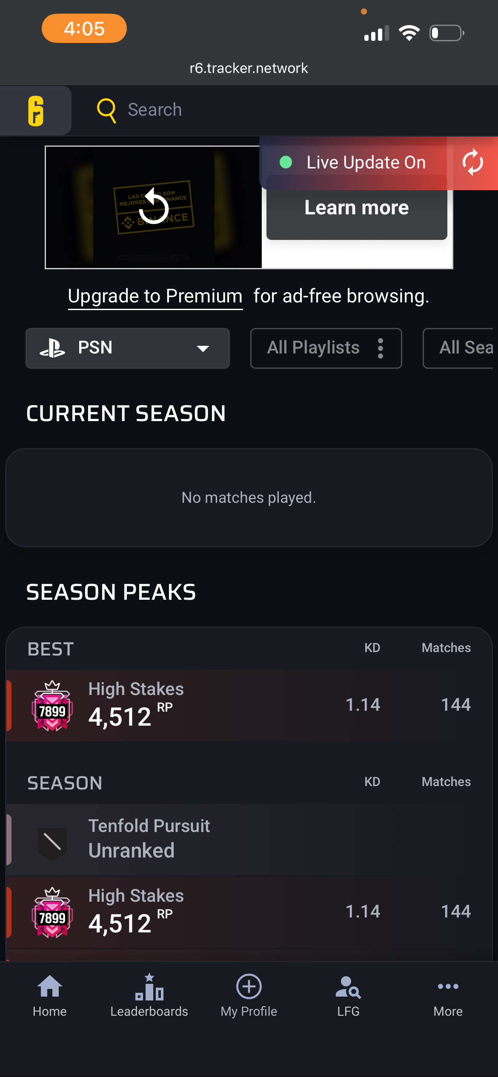Image resolution: width=498 pixels, height=1077 pixels.
Task: Follow the Upgrade to Premium link
Action: pyautogui.click(x=155, y=296)
